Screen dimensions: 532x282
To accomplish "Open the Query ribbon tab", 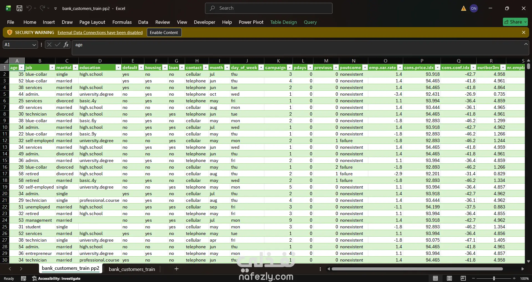I will click(310, 22).
